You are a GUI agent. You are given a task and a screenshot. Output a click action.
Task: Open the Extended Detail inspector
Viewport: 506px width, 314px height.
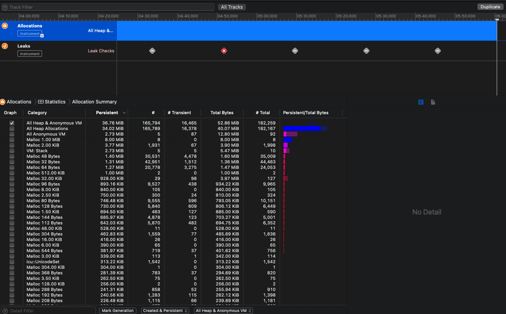420,102
